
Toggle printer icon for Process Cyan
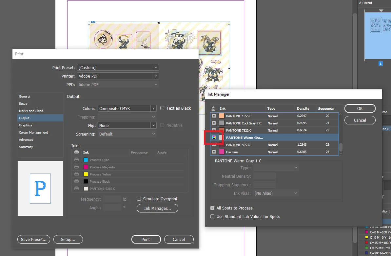pos(77,160)
